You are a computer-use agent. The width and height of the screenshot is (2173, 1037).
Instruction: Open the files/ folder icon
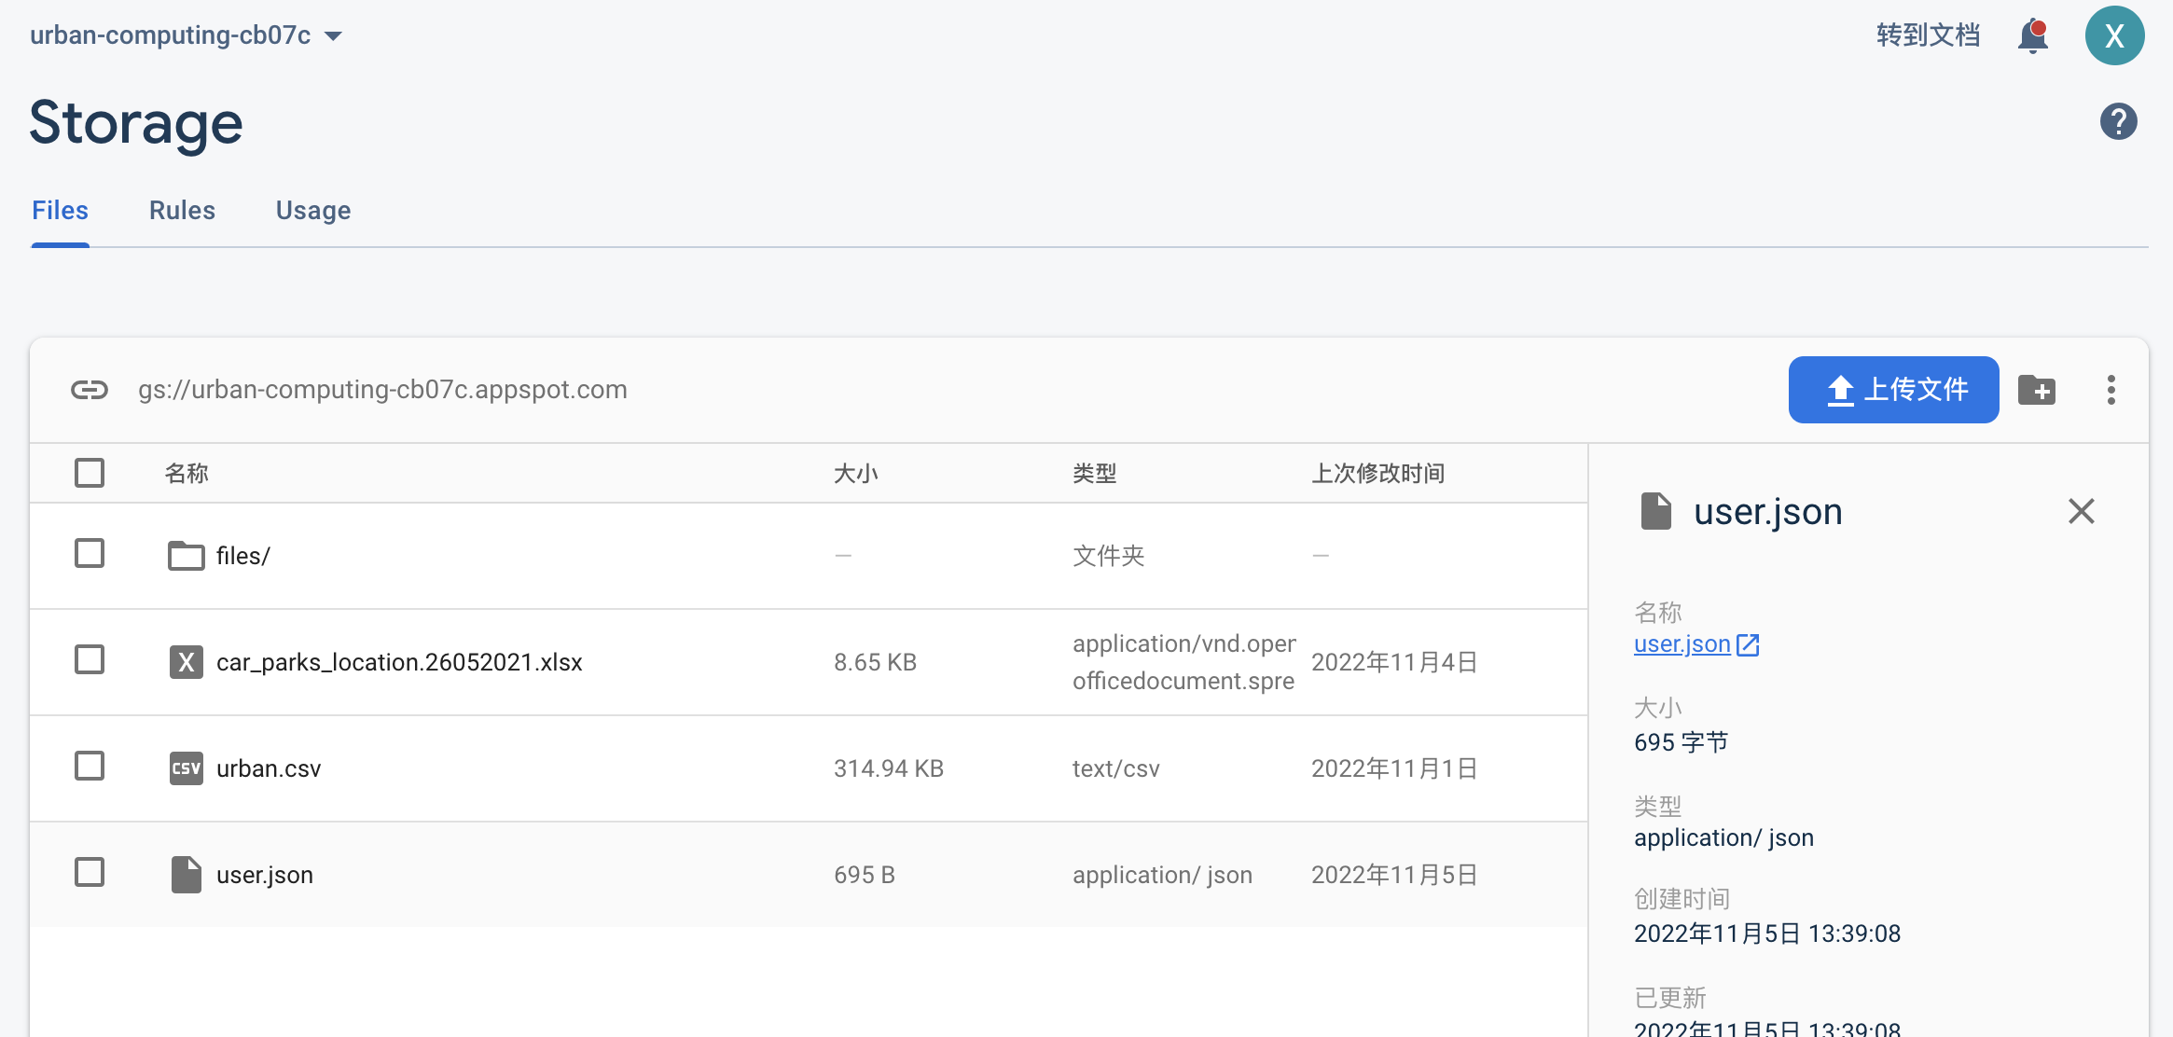[x=185, y=555]
